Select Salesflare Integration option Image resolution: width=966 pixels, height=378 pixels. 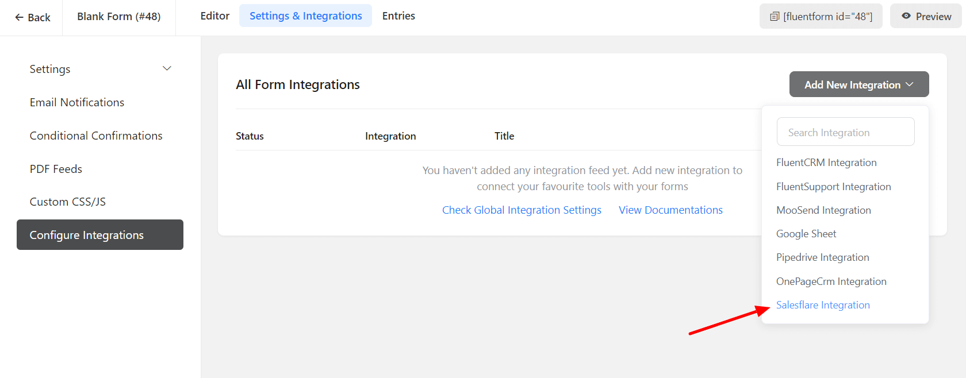point(823,305)
